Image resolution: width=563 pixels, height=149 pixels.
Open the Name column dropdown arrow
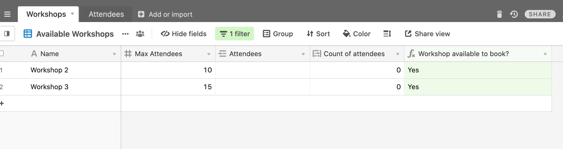(x=114, y=54)
